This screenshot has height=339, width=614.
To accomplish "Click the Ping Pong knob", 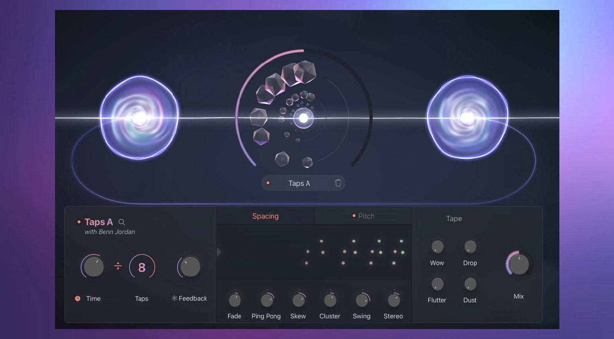I will (266, 300).
